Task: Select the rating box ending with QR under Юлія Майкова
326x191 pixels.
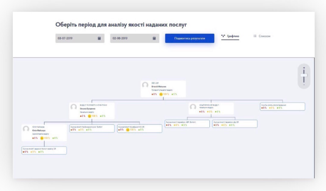Action: 44,151
